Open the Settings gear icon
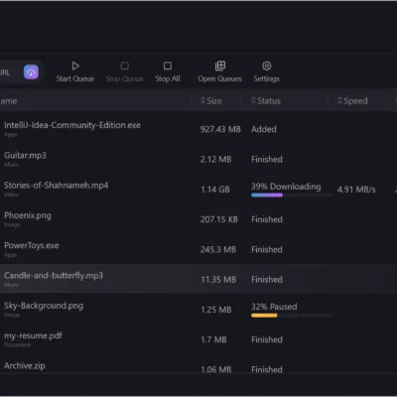Viewport: 397px width, 397px height. tap(267, 66)
